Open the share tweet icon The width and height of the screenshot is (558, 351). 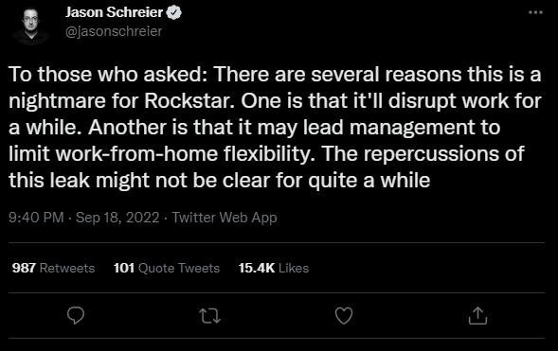[x=477, y=315]
